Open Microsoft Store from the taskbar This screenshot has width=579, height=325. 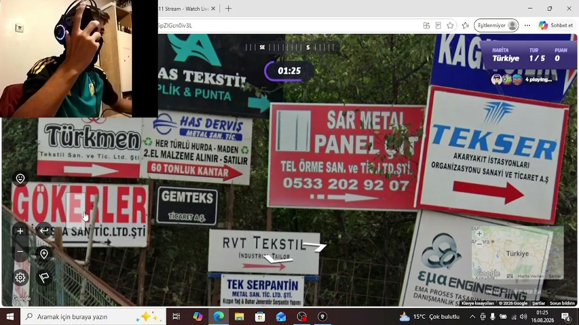point(260,316)
